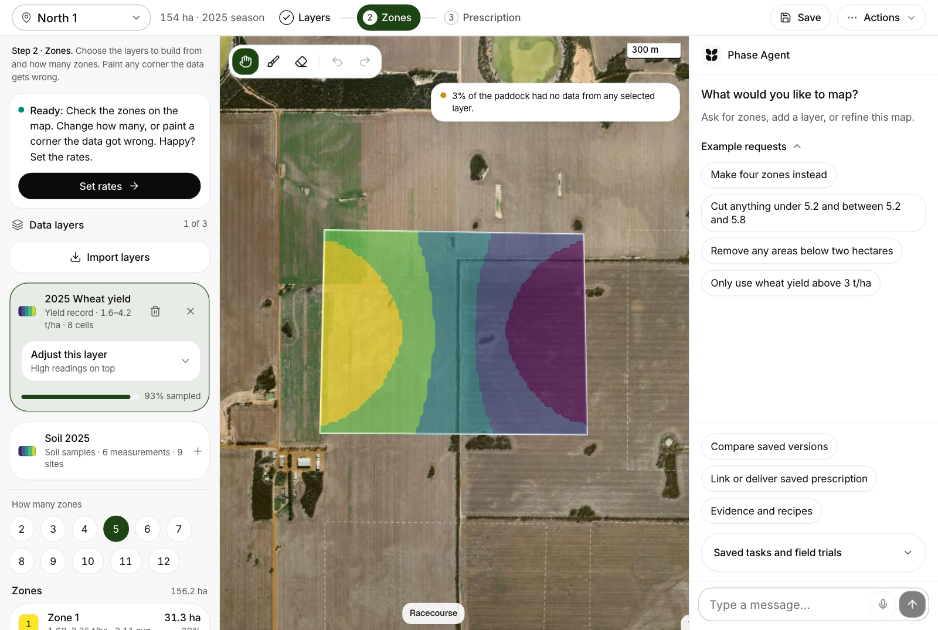Click Set rates button

[110, 186]
